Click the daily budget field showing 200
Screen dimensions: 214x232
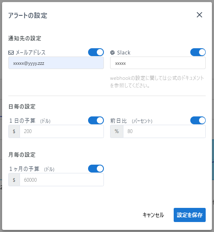tap(61, 131)
